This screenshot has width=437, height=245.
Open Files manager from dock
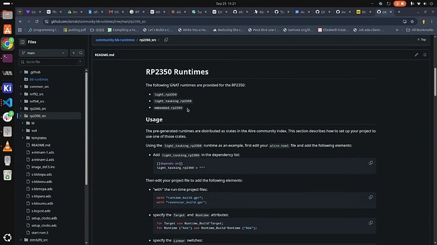[7, 15]
